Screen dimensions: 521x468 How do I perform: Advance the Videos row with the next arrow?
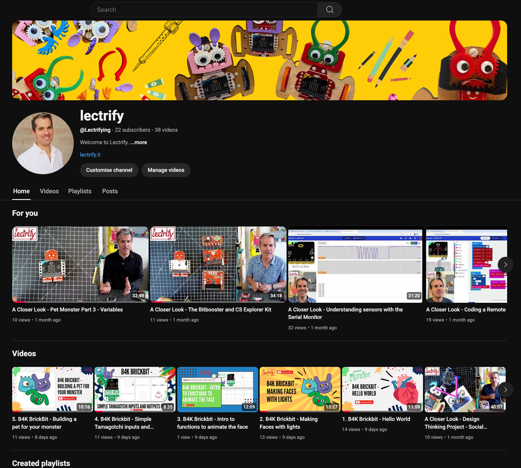[x=505, y=390]
